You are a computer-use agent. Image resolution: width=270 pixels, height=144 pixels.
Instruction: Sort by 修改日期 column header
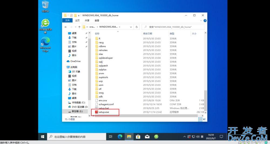coord(148,34)
